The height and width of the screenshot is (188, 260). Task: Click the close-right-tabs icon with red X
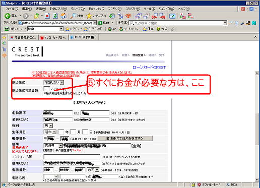[162, 16]
